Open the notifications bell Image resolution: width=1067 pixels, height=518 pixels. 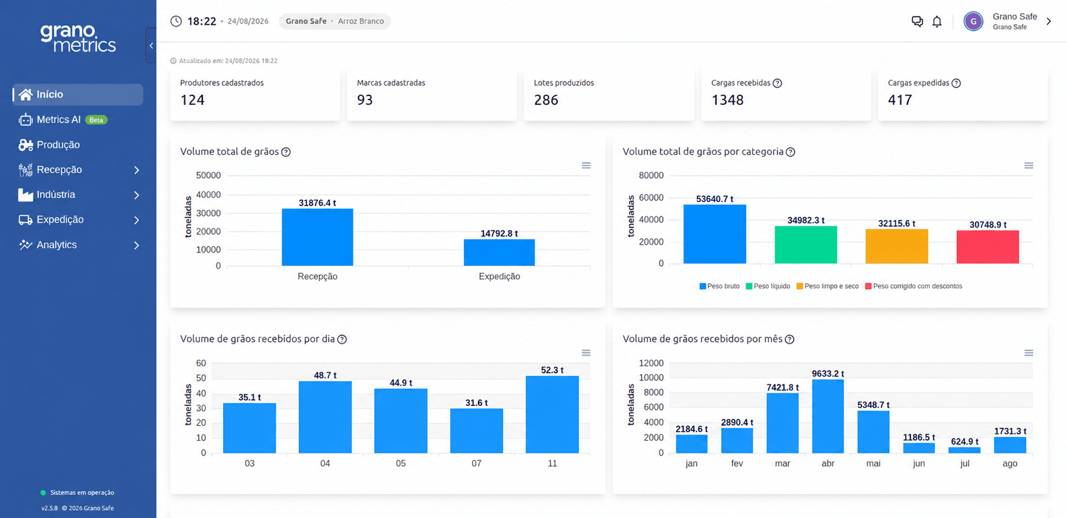[x=937, y=21]
